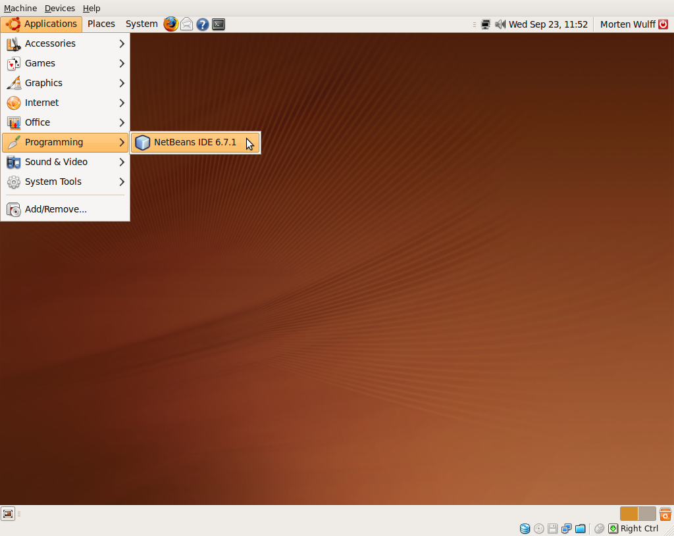Open the Devices menu in VirtualBox
The image size is (674, 536).
click(x=60, y=8)
